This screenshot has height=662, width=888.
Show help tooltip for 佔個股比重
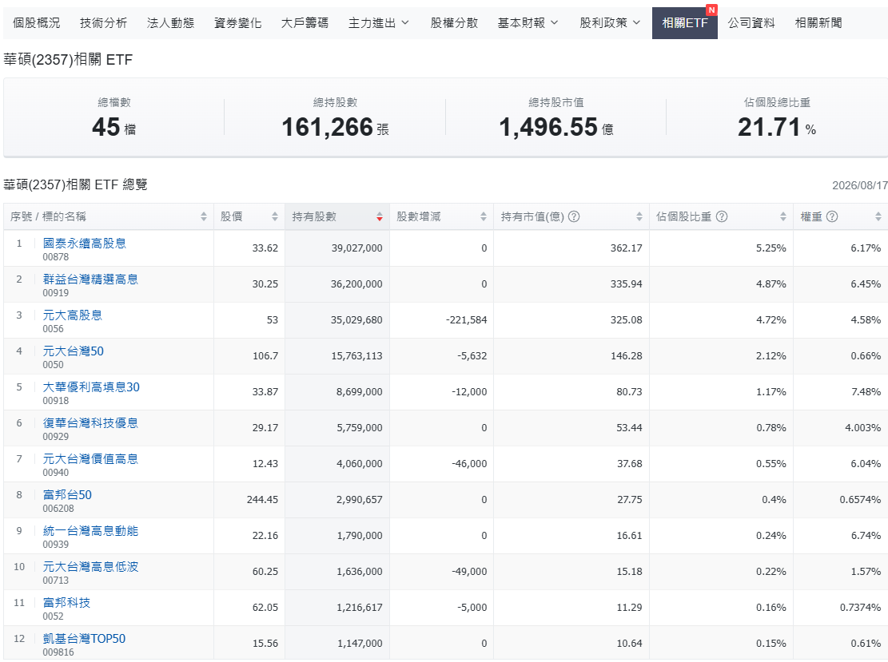722,216
